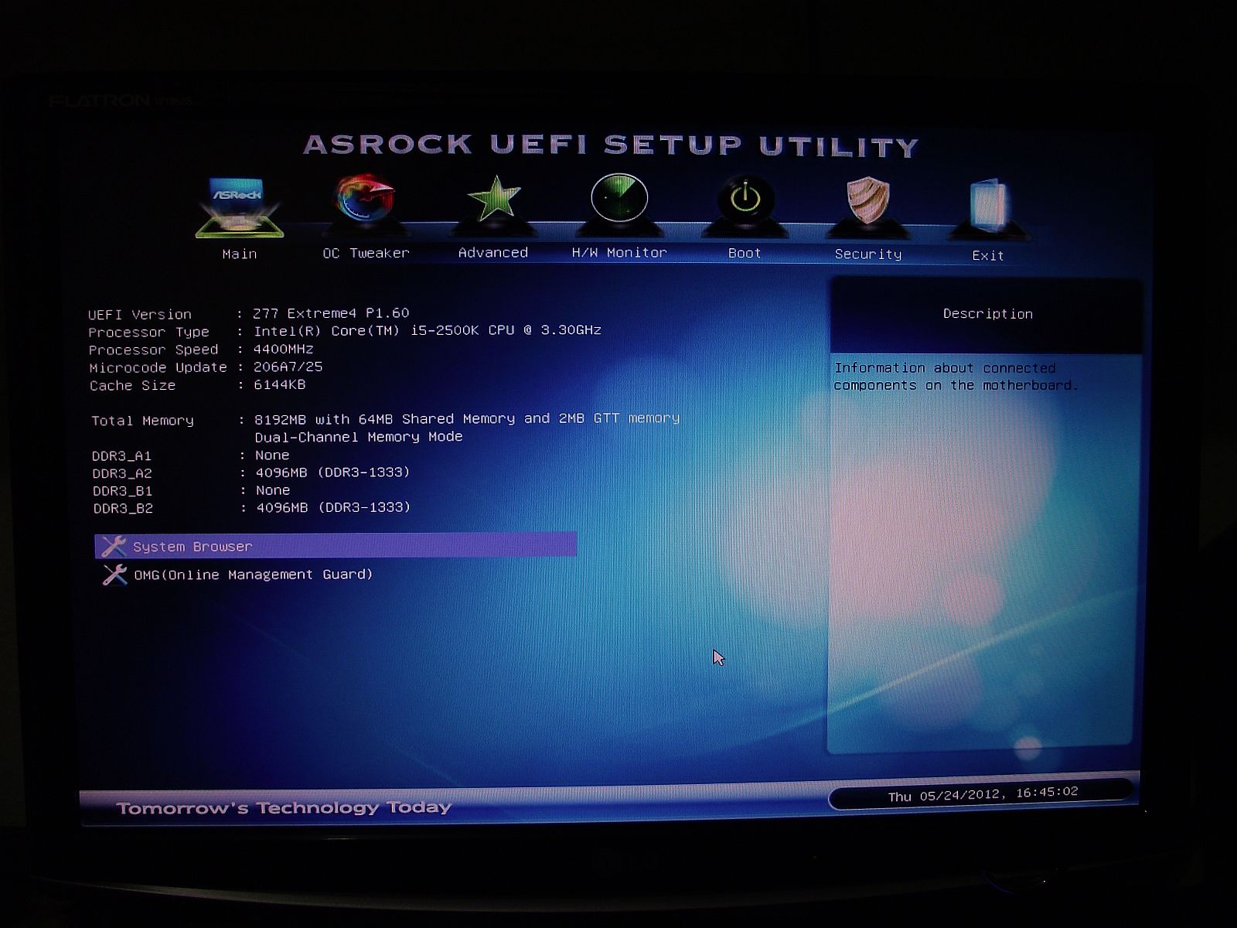1237x928 pixels.
Task: Switch to the Main tab label
Action: click(240, 254)
